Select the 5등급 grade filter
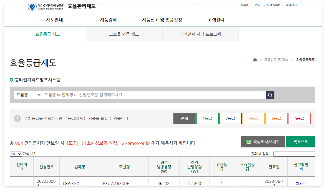 click(x=299, y=118)
